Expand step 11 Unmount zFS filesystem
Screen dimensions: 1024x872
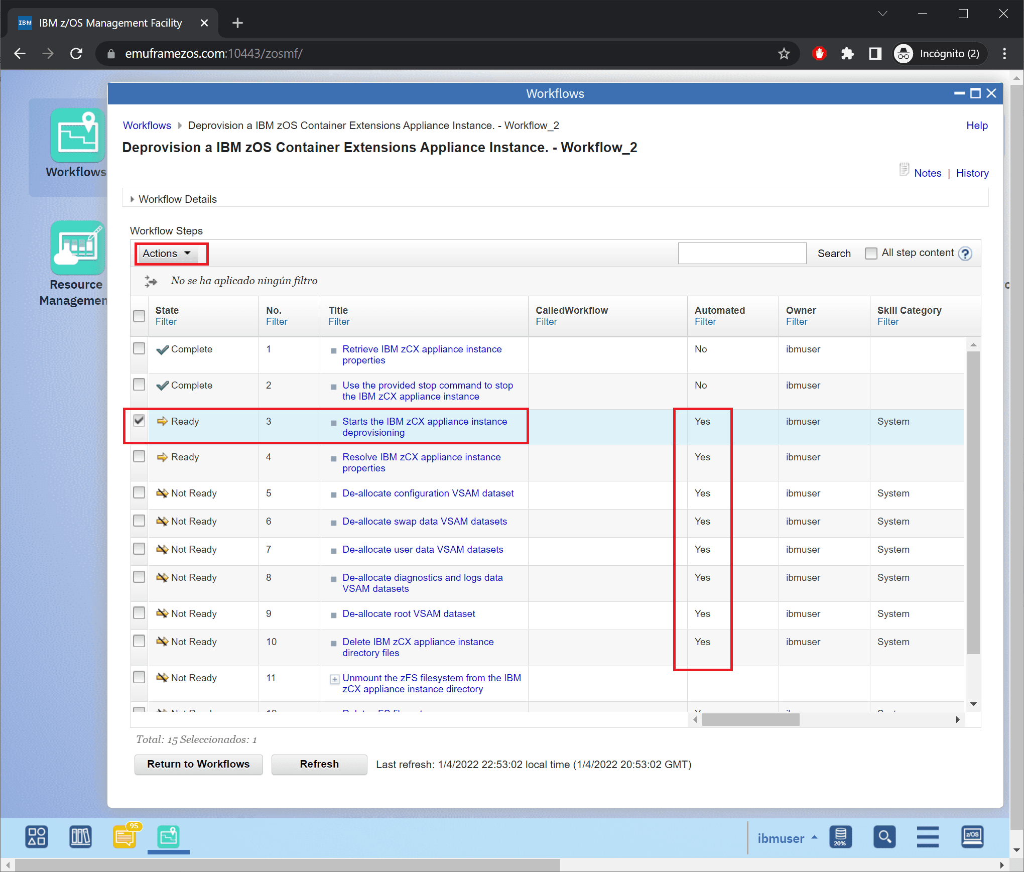334,679
